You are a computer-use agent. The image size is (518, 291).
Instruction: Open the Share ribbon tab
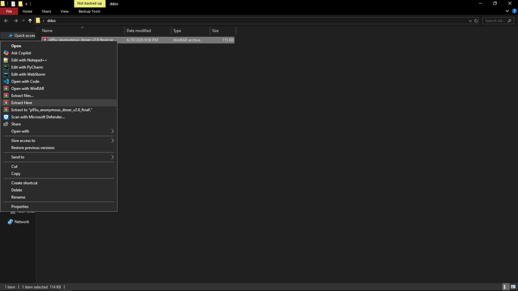[x=46, y=11]
